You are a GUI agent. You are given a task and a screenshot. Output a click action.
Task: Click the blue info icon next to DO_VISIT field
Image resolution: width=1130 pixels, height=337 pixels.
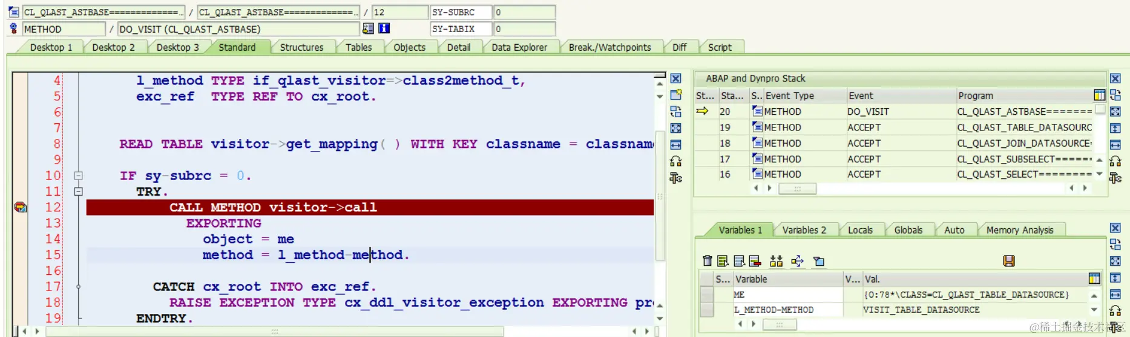point(384,28)
